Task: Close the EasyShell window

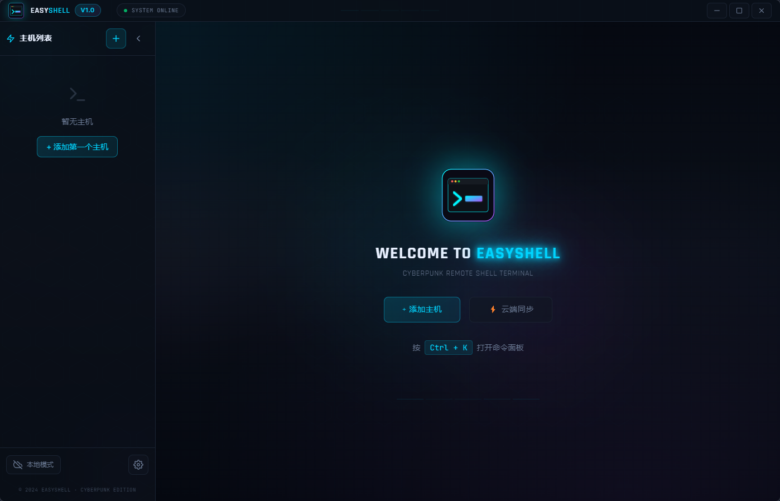Action: [x=761, y=11]
